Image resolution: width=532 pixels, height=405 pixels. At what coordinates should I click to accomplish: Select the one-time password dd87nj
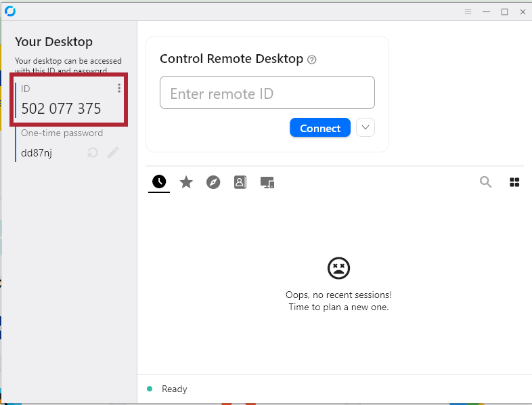[37, 153]
